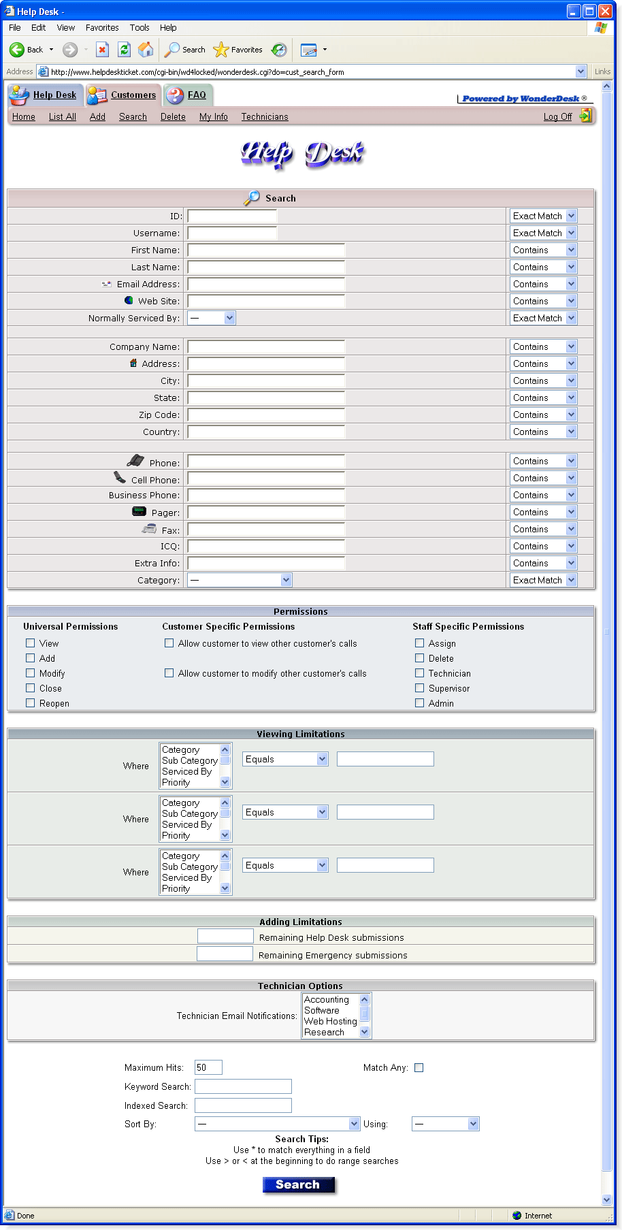The width and height of the screenshot is (622, 1230).
Task: Click the Cell Phone handset icon
Action: 120,477
